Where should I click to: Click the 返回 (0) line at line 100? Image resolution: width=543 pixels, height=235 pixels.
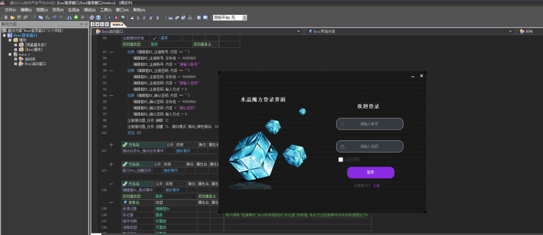pyautogui.click(x=134, y=133)
